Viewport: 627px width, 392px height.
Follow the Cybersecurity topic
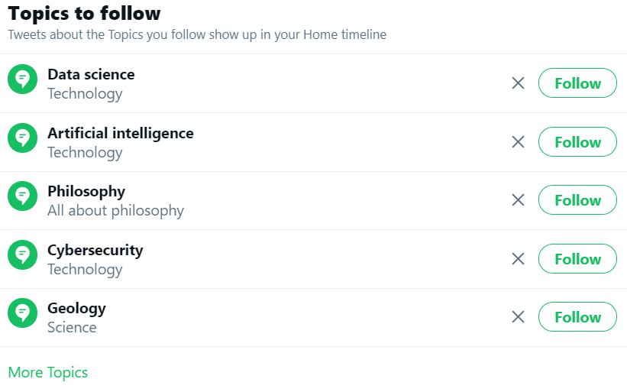coord(577,259)
